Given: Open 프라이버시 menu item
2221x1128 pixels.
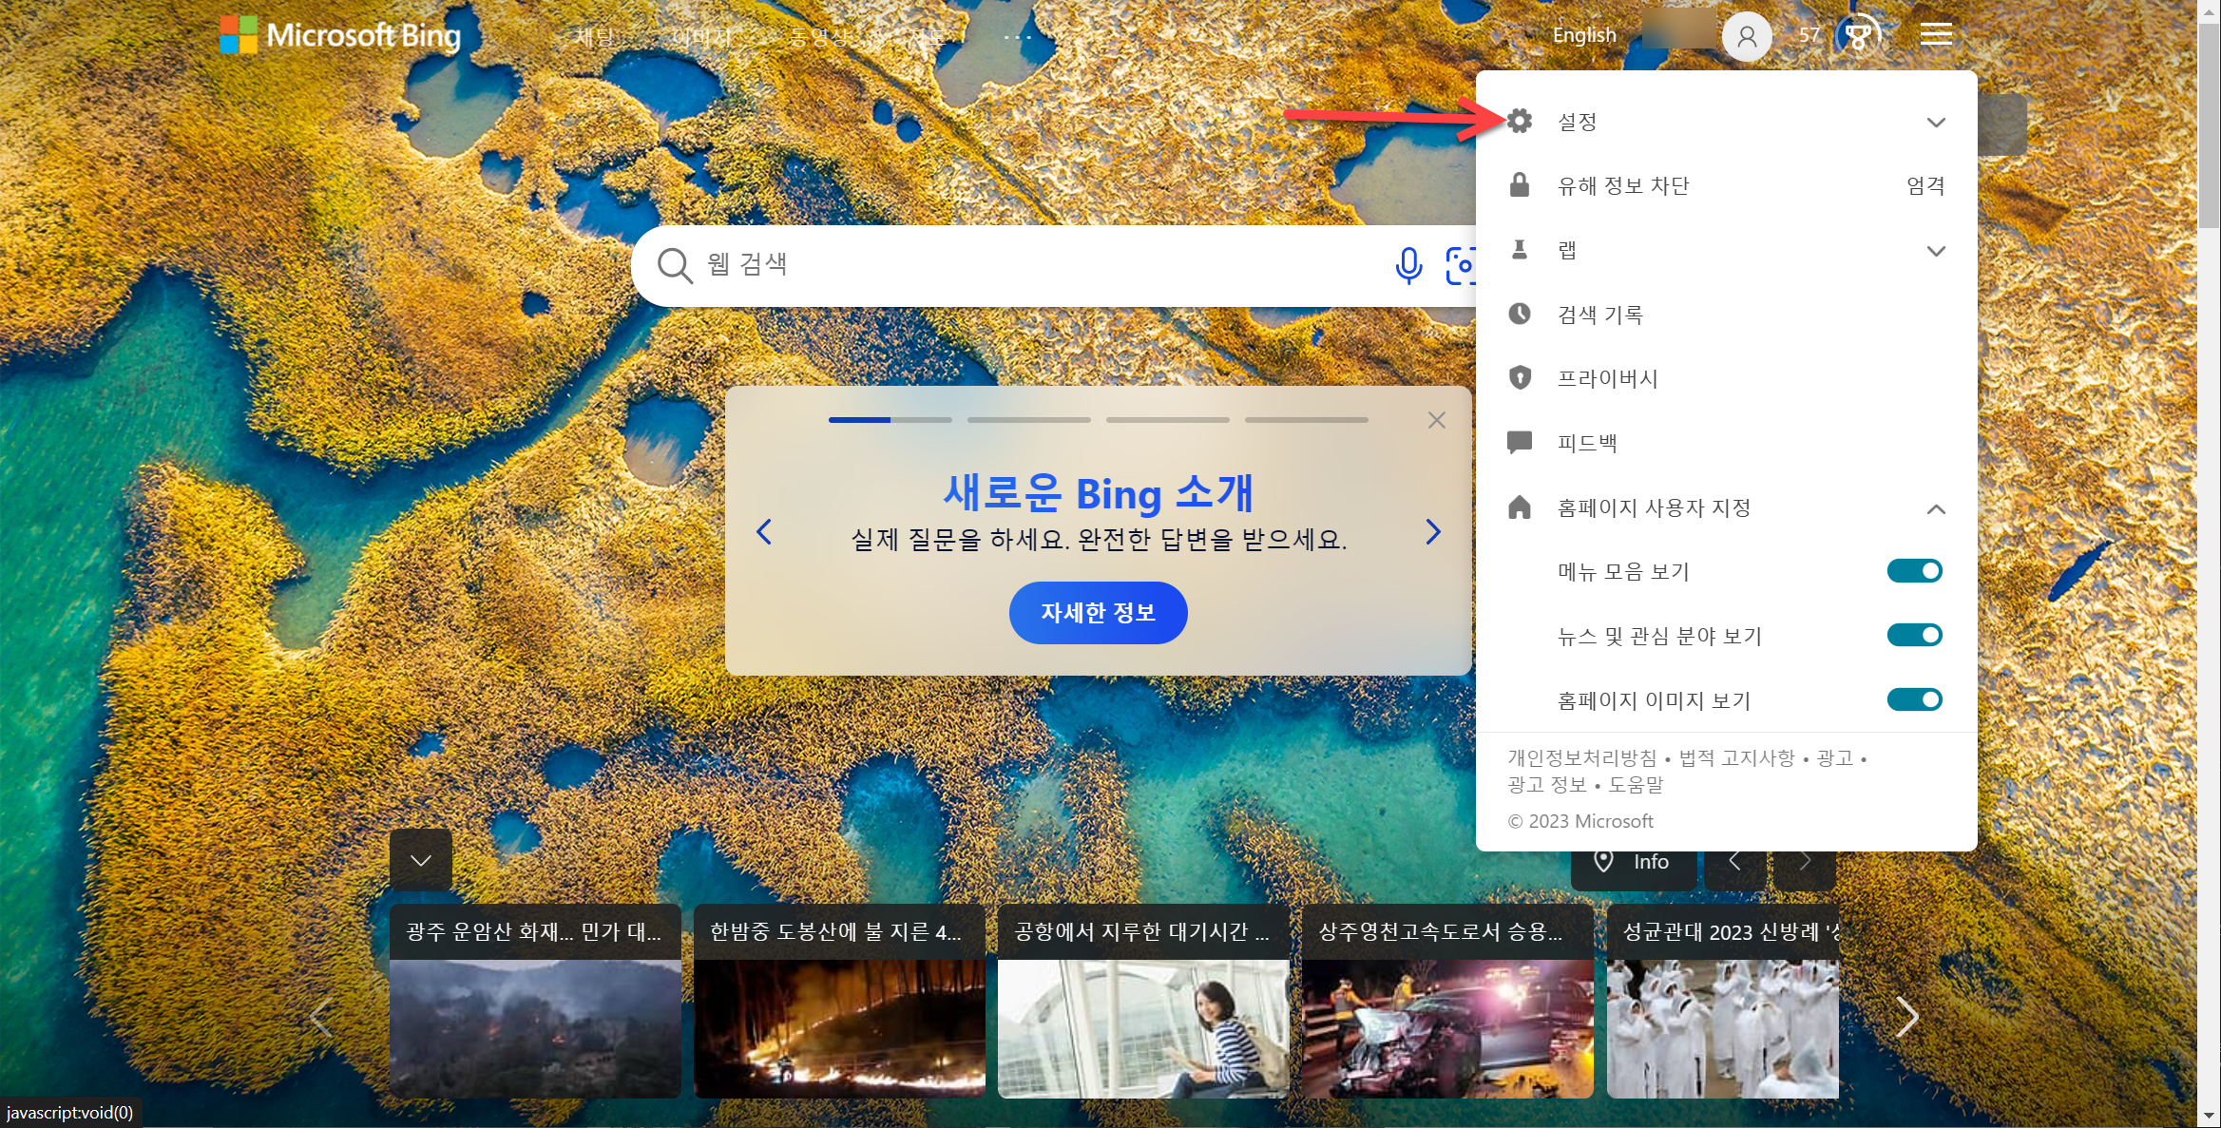Looking at the screenshot, I should pos(1607,378).
